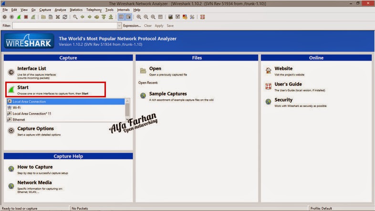Open the Internals menu

(x=123, y=10)
